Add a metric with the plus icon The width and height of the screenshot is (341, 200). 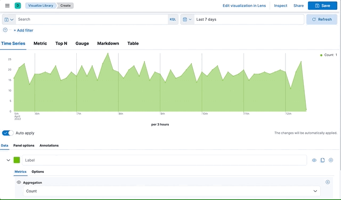coord(328,182)
